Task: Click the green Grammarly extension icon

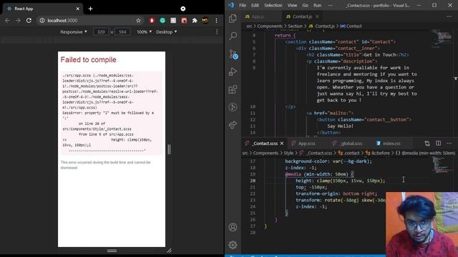Action: coord(162,21)
